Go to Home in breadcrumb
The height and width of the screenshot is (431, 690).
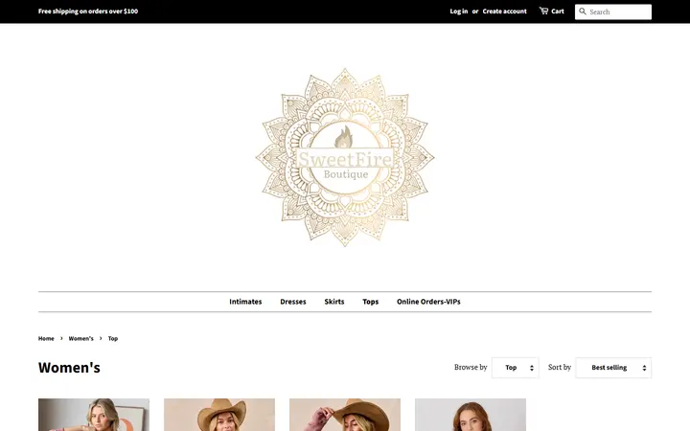[x=46, y=339]
